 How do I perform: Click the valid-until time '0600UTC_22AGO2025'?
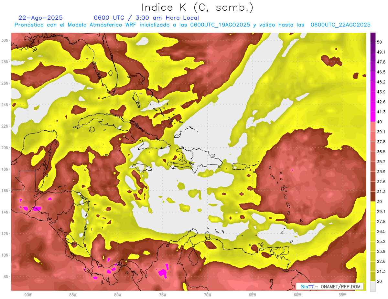tap(340, 25)
